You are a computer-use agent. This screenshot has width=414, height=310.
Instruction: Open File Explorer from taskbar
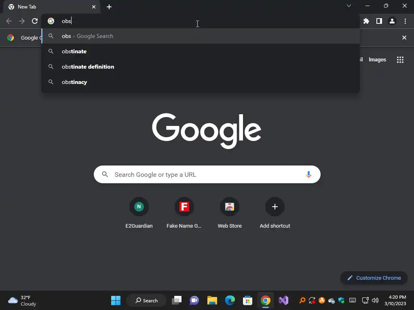pyautogui.click(x=212, y=300)
